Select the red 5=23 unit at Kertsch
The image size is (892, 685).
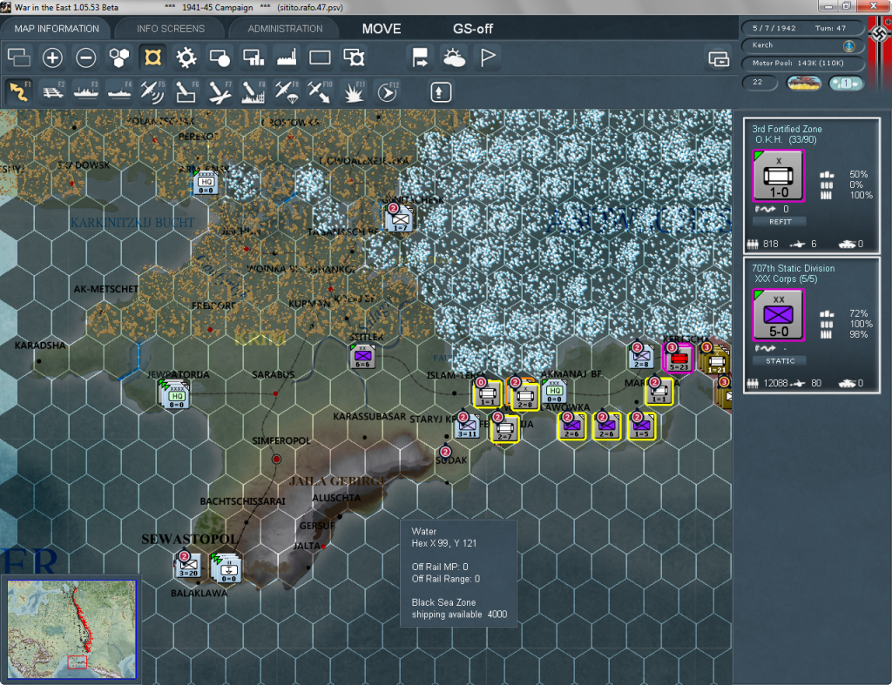[x=678, y=359]
